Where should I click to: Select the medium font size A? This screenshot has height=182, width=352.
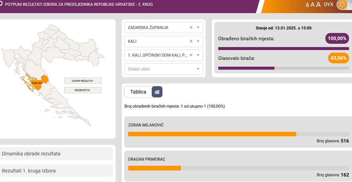tap(313, 4)
